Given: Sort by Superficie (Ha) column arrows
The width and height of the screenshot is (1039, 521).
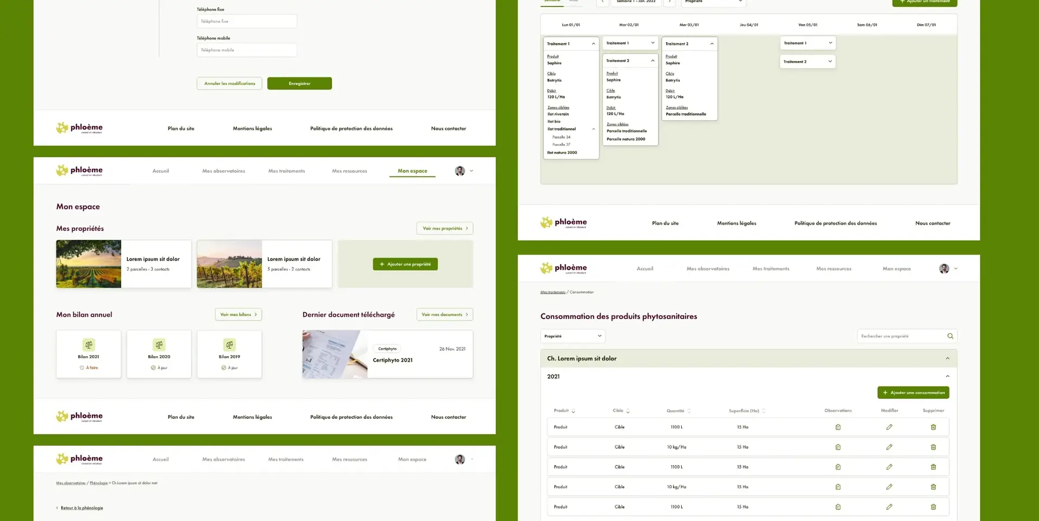Looking at the screenshot, I should coord(764,411).
